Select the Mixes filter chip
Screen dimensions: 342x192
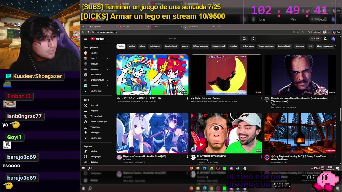pos(142,46)
